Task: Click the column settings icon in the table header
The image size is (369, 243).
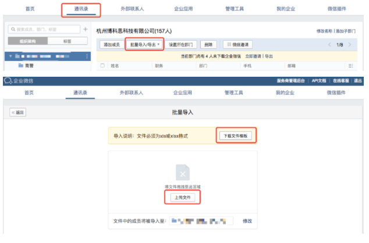Action: click(350, 66)
